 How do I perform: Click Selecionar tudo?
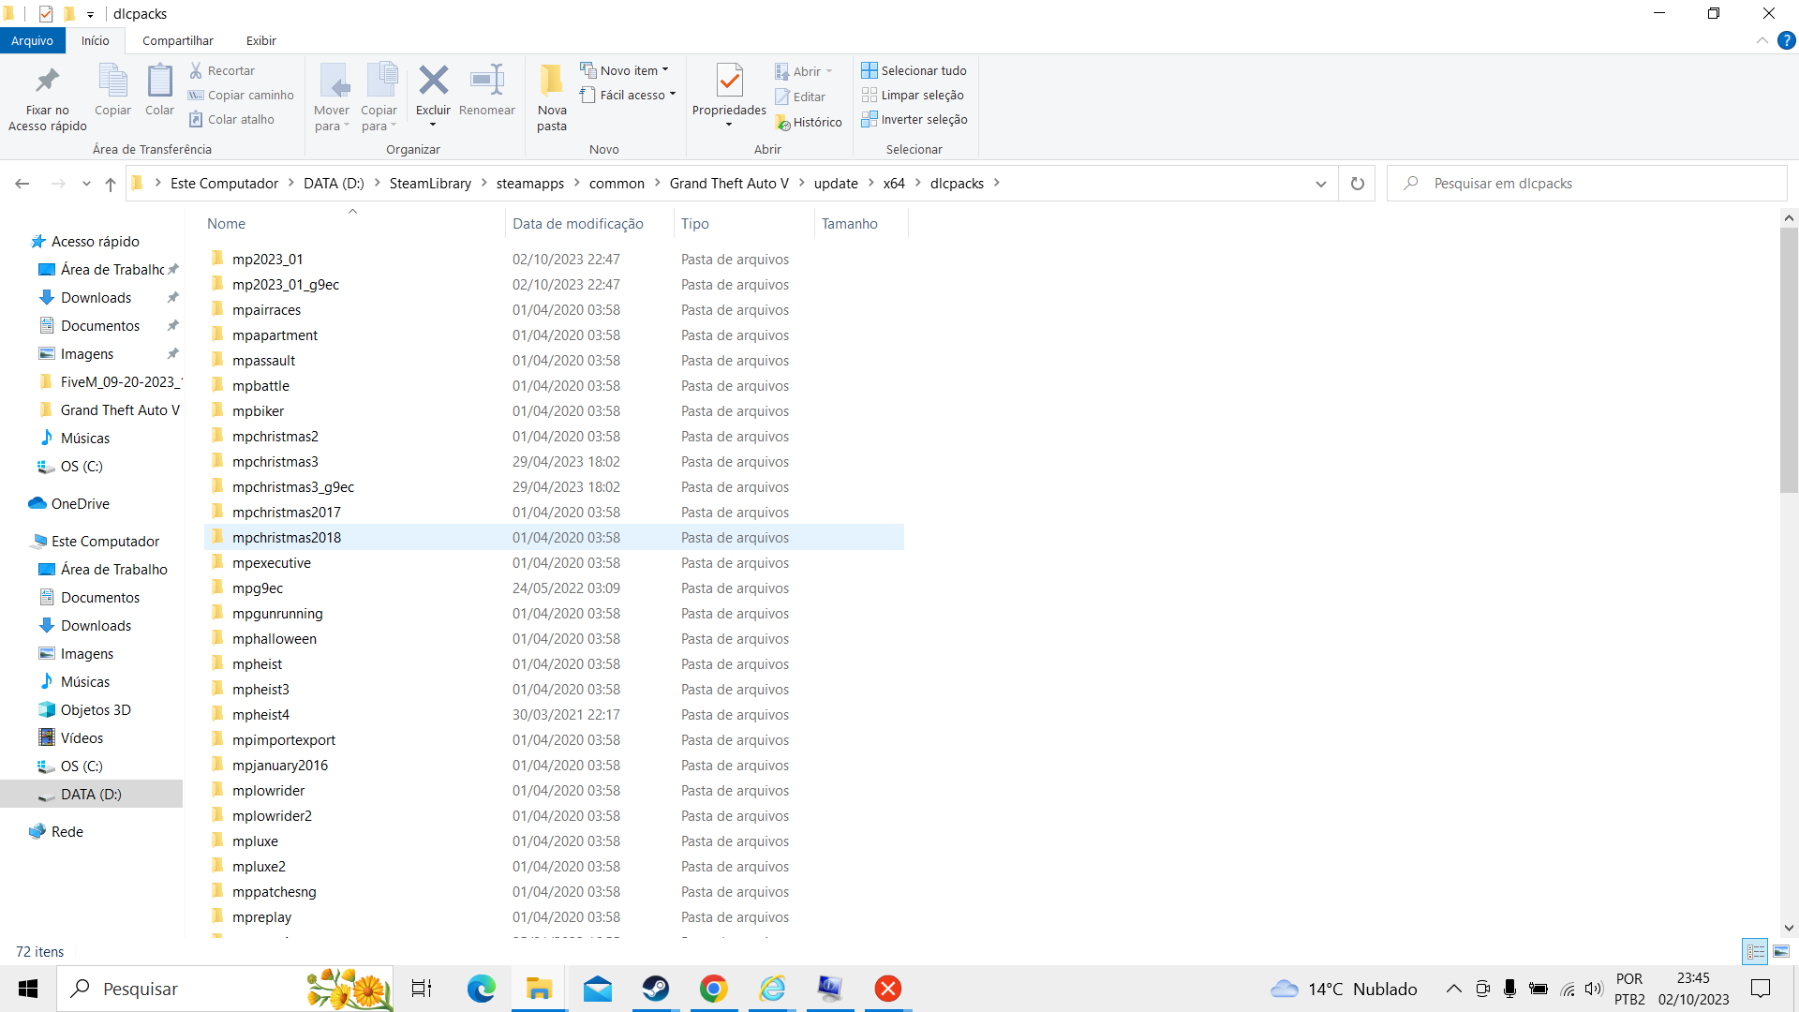coord(914,70)
